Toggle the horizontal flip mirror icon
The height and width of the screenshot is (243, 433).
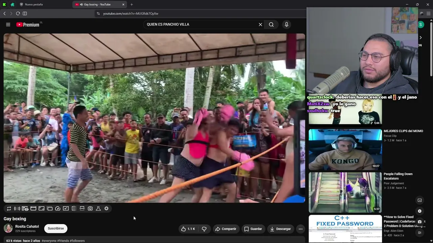[74, 209]
